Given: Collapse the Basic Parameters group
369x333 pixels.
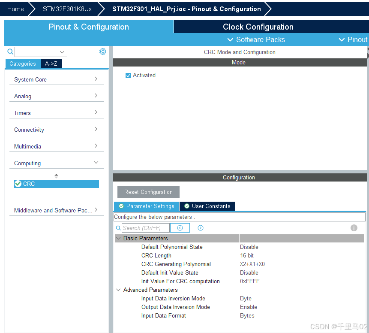Looking at the screenshot, I should (x=118, y=238).
